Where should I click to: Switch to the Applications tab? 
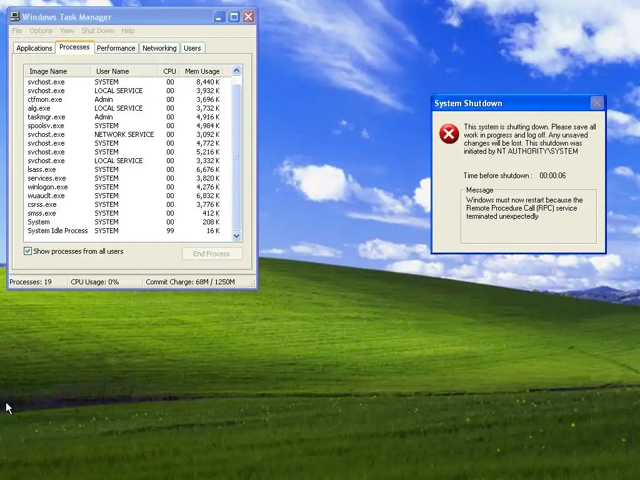pyautogui.click(x=34, y=47)
